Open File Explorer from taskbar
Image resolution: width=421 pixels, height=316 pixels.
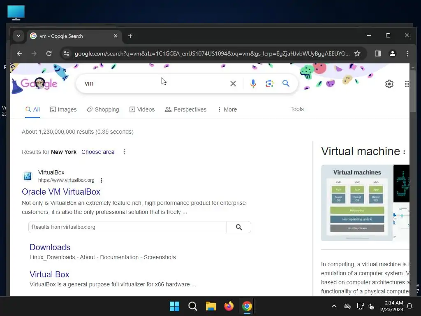(x=211, y=306)
